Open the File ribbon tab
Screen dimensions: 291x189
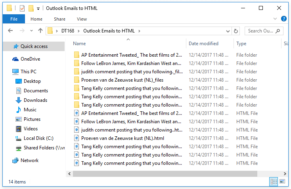(14, 19)
